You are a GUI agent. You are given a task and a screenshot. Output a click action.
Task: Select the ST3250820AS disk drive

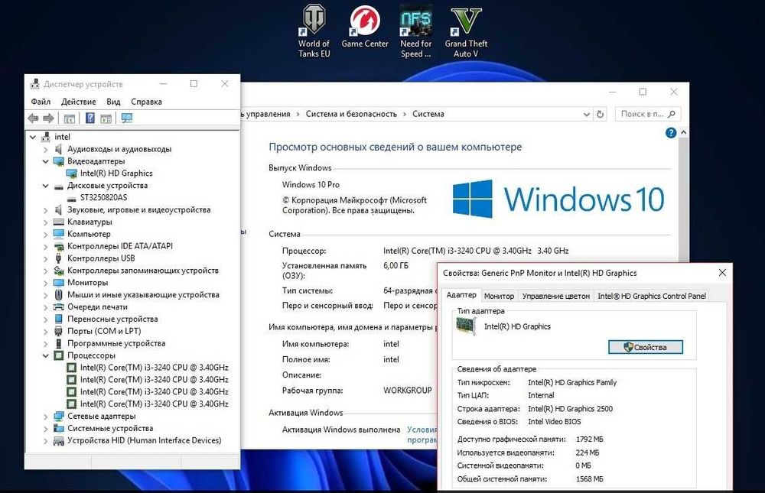103,197
